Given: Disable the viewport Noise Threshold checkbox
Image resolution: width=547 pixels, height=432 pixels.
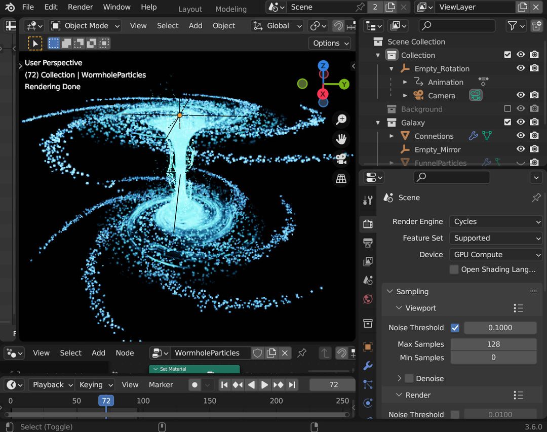Looking at the screenshot, I should click(455, 328).
